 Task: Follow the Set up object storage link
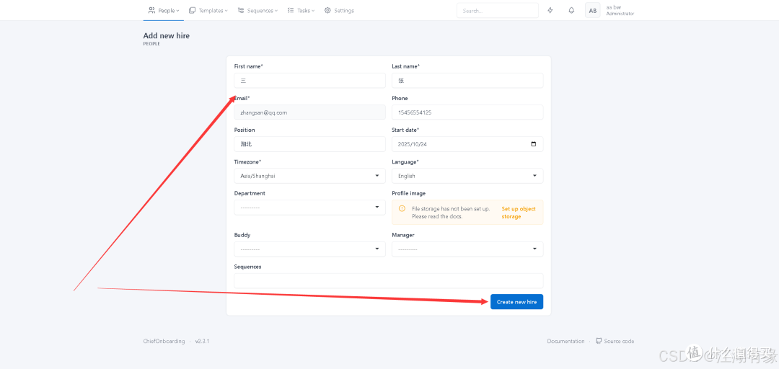click(518, 213)
